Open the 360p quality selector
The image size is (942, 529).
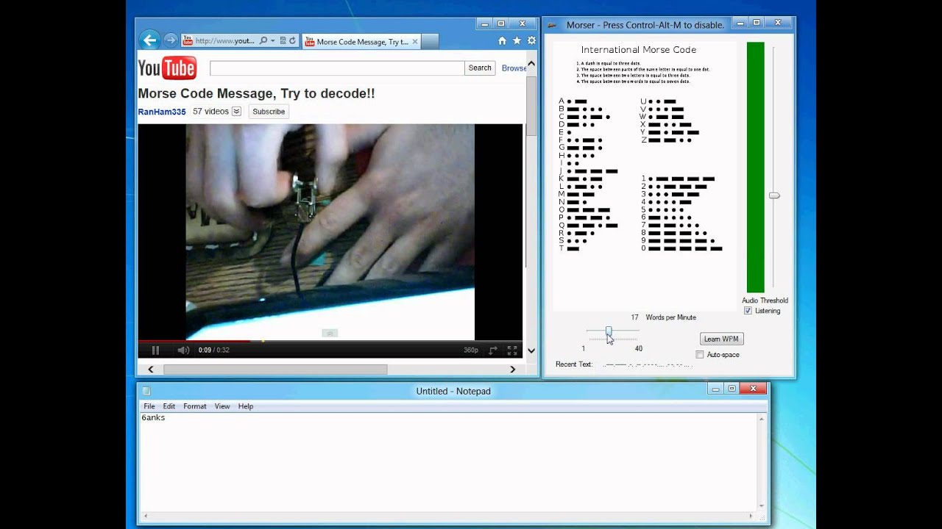(x=471, y=350)
